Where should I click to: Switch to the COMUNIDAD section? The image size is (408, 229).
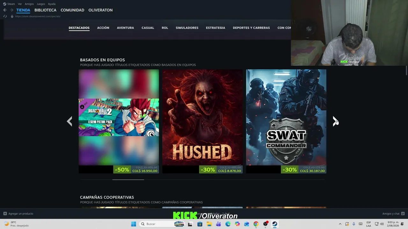pos(72,10)
